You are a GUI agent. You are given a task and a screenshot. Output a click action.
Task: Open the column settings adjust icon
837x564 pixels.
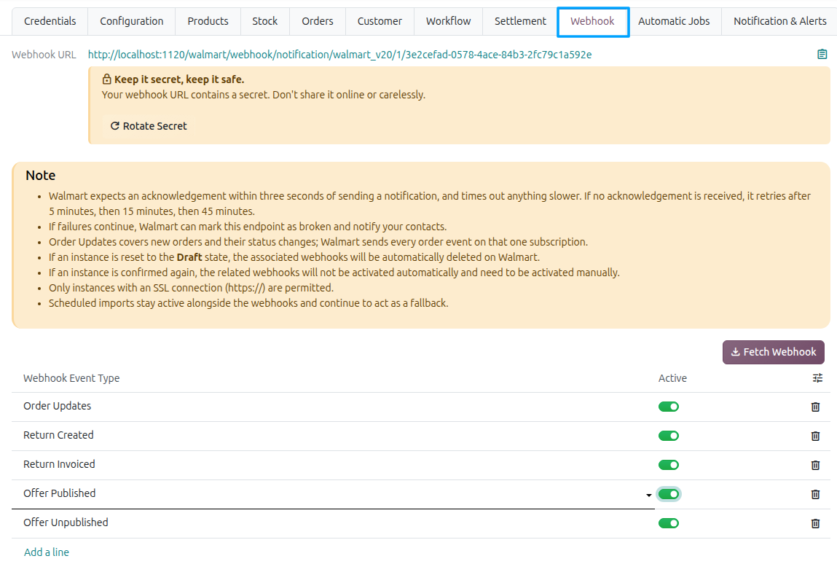tap(817, 378)
